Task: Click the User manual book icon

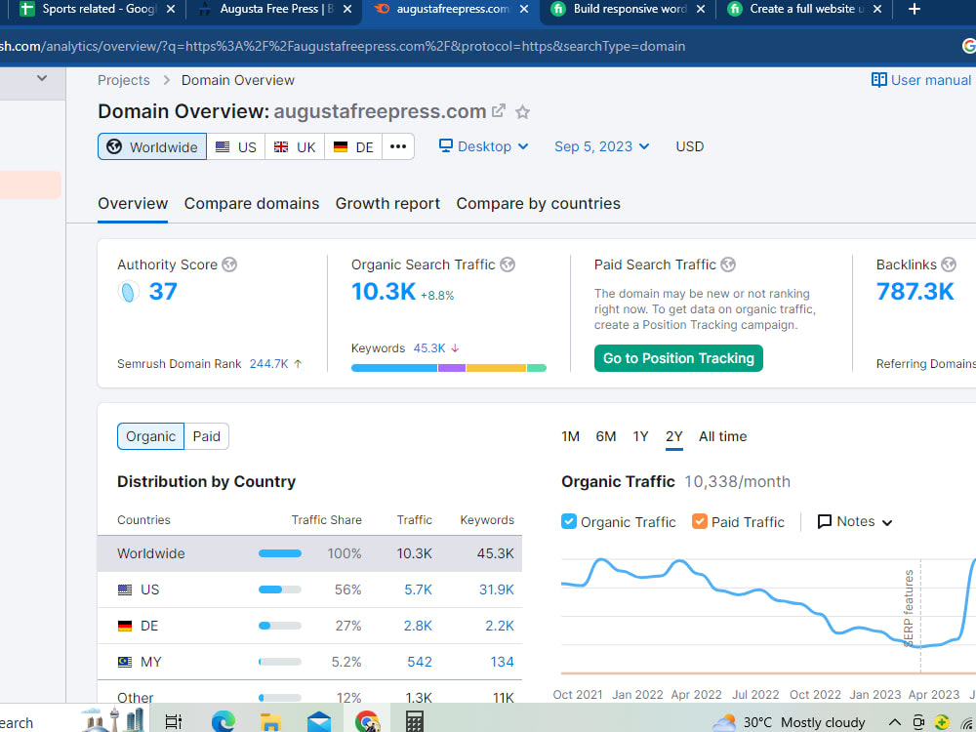Action: tap(879, 80)
